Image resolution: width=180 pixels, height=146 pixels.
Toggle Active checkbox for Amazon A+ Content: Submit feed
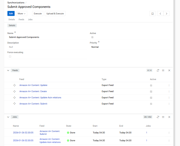click(151, 104)
